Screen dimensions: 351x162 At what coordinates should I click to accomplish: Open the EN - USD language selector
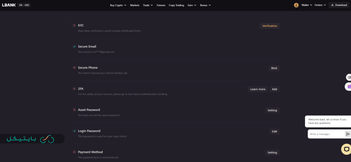(x=24, y=5)
